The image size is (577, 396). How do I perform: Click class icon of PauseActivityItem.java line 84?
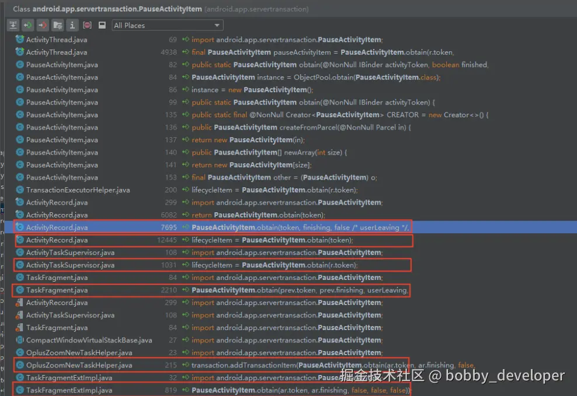pyautogui.click(x=20, y=77)
